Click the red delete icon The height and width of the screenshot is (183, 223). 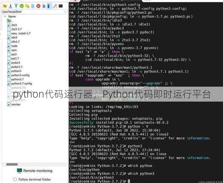point(38,6)
